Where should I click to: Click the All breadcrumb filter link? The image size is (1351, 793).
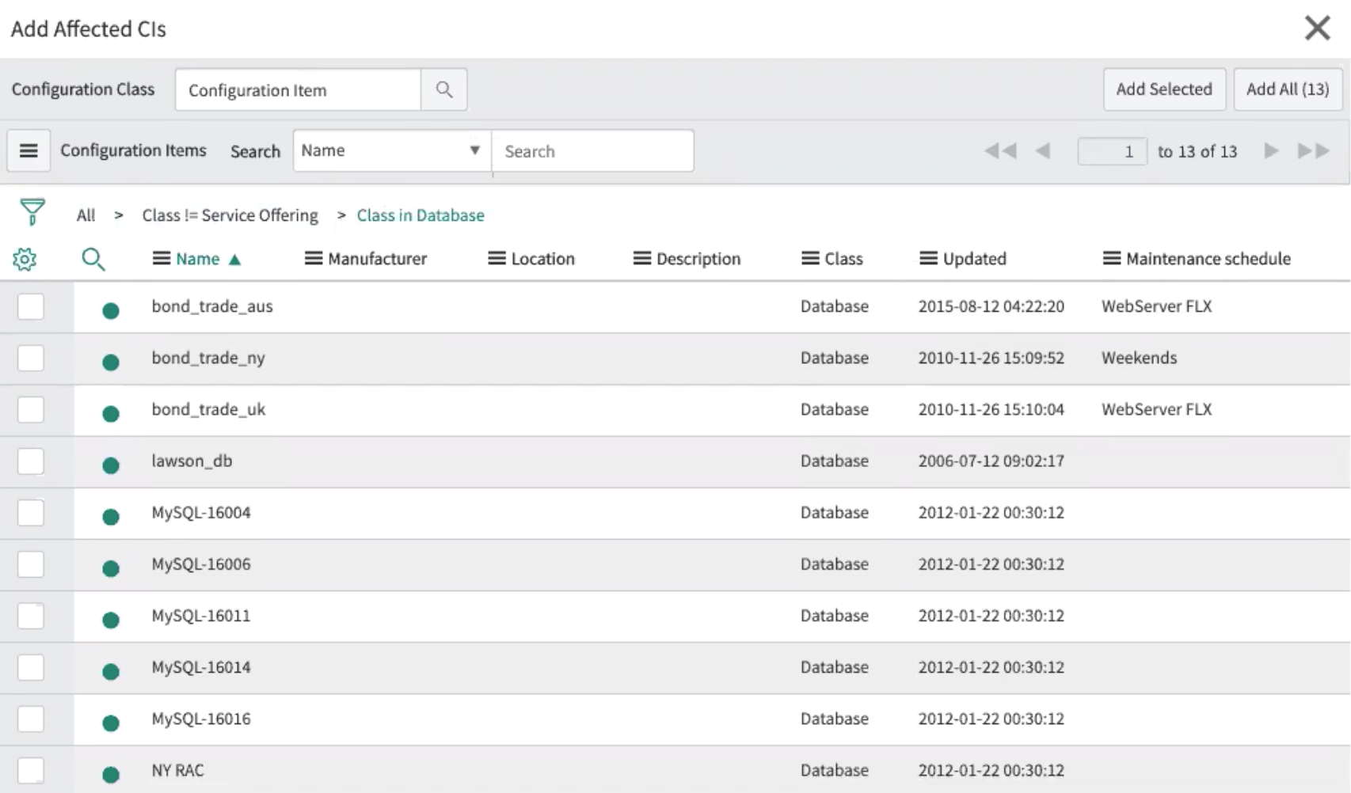click(x=86, y=215)
